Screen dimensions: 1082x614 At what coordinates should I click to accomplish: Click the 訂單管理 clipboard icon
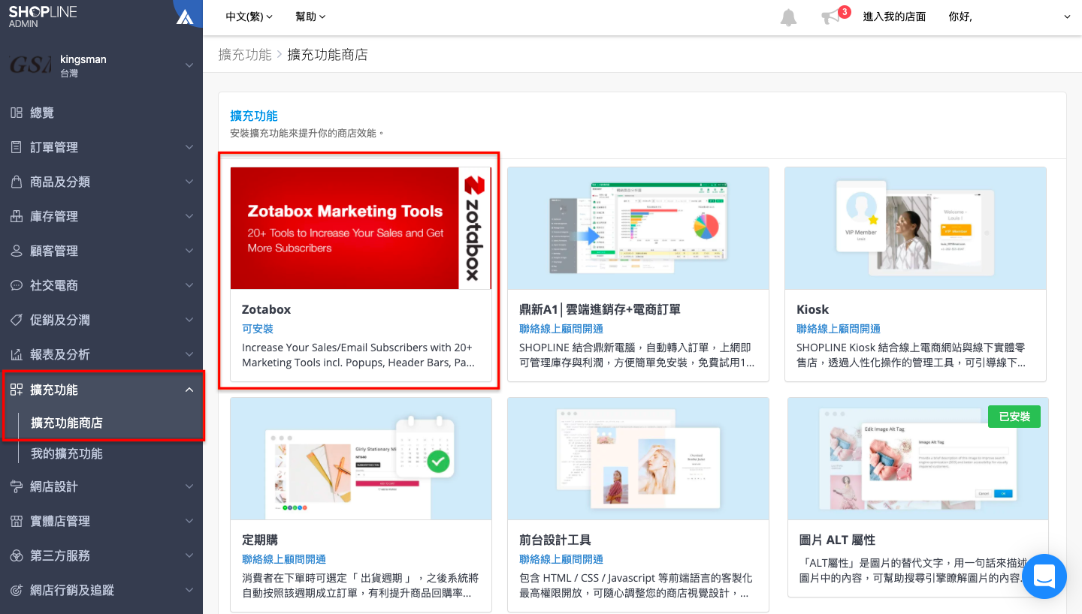click(16, 147)
